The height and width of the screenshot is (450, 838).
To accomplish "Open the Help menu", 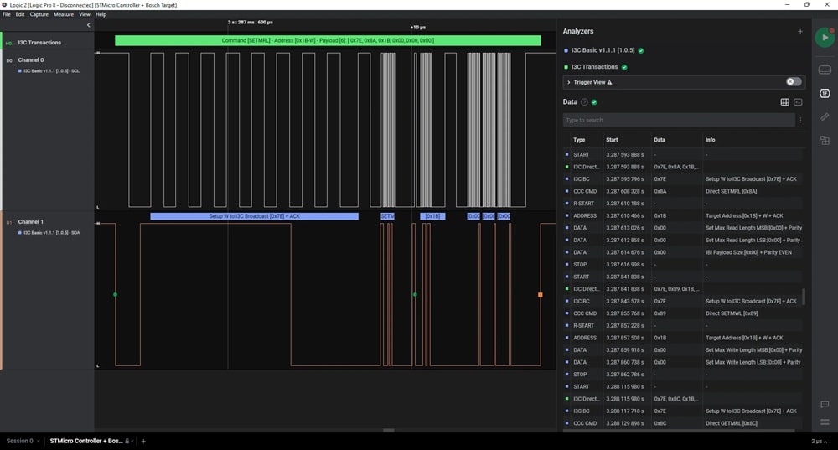I will (x=101, y=14).
